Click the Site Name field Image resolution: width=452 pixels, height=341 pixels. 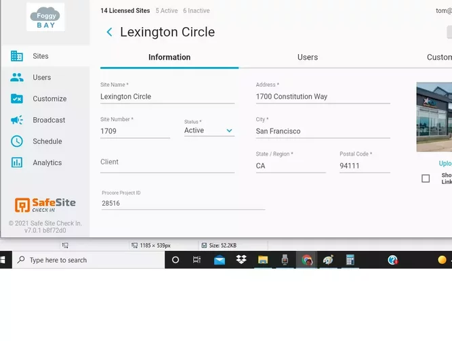167,97
